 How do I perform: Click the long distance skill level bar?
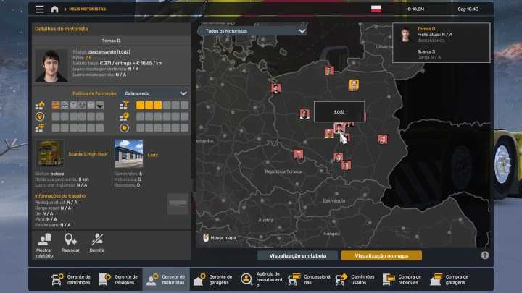pyautogui.click(x=78, y=116)
